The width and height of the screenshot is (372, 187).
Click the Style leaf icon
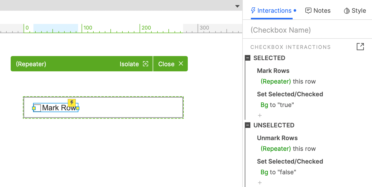tap(347, 11)
